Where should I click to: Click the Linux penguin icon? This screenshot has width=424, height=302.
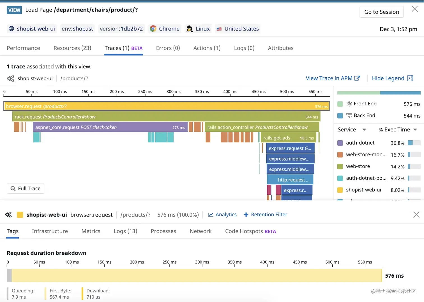(190, 29)
